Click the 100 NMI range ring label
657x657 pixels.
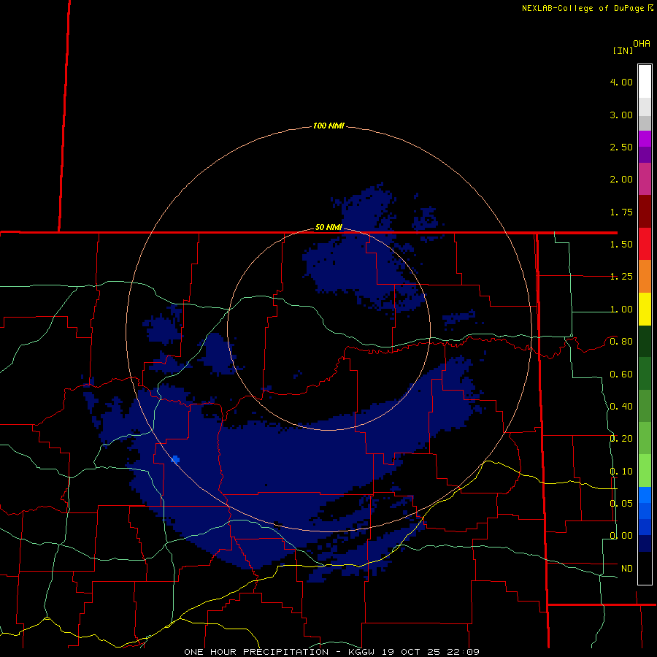[328, 126]
